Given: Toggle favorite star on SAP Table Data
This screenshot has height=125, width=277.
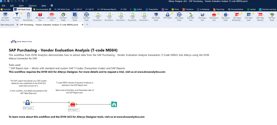Looking at the screenshot, I should [x=253, y=13].
